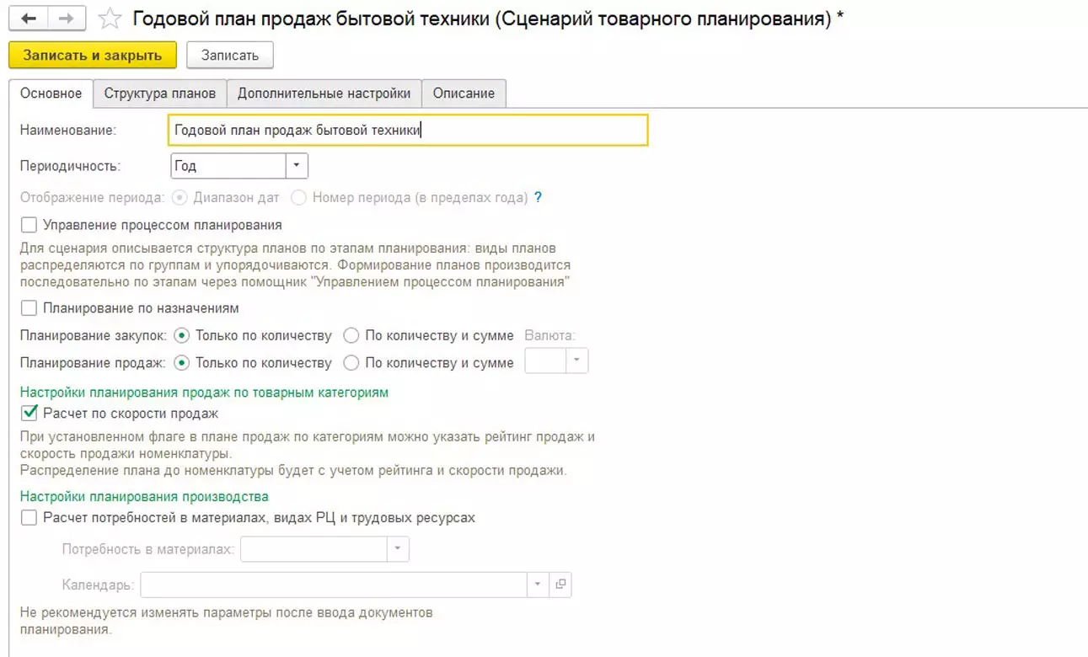The height and width of the screenshot is (657, 1088).
Task: Enable Управление процессом планирования checkbox
Action: 29,226
